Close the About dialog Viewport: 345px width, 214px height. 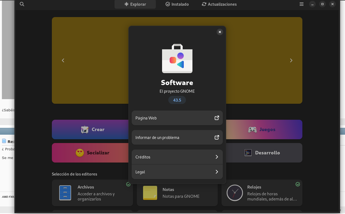pos(220,32)
